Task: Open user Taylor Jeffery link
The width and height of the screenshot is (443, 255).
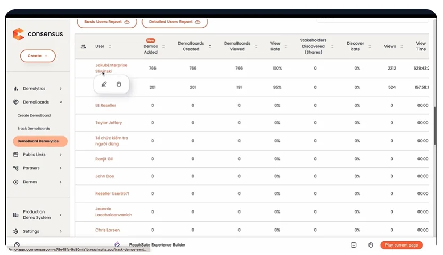Action: (109, 123)
